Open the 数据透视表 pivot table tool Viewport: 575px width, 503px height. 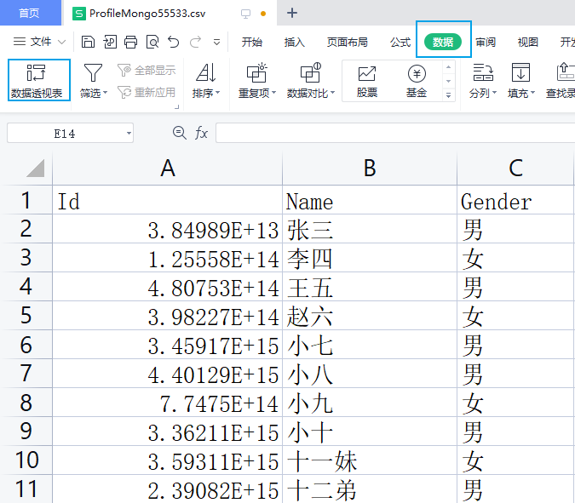[37, 80]
